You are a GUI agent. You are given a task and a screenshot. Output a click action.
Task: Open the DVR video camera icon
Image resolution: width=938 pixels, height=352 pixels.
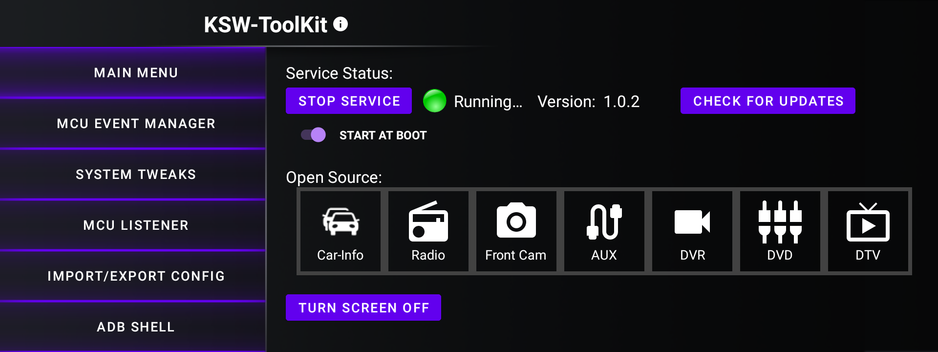click(692, 222)
